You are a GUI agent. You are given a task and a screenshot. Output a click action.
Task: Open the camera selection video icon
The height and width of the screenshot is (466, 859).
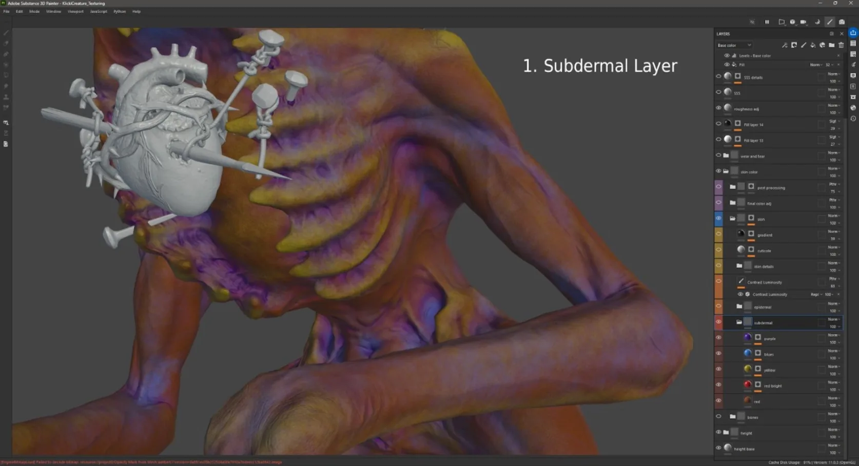tap(804, 22)
